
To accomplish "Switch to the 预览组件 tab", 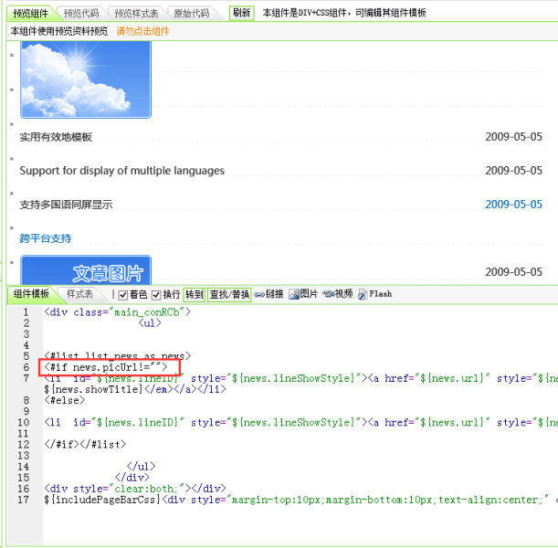I will 30,14.
